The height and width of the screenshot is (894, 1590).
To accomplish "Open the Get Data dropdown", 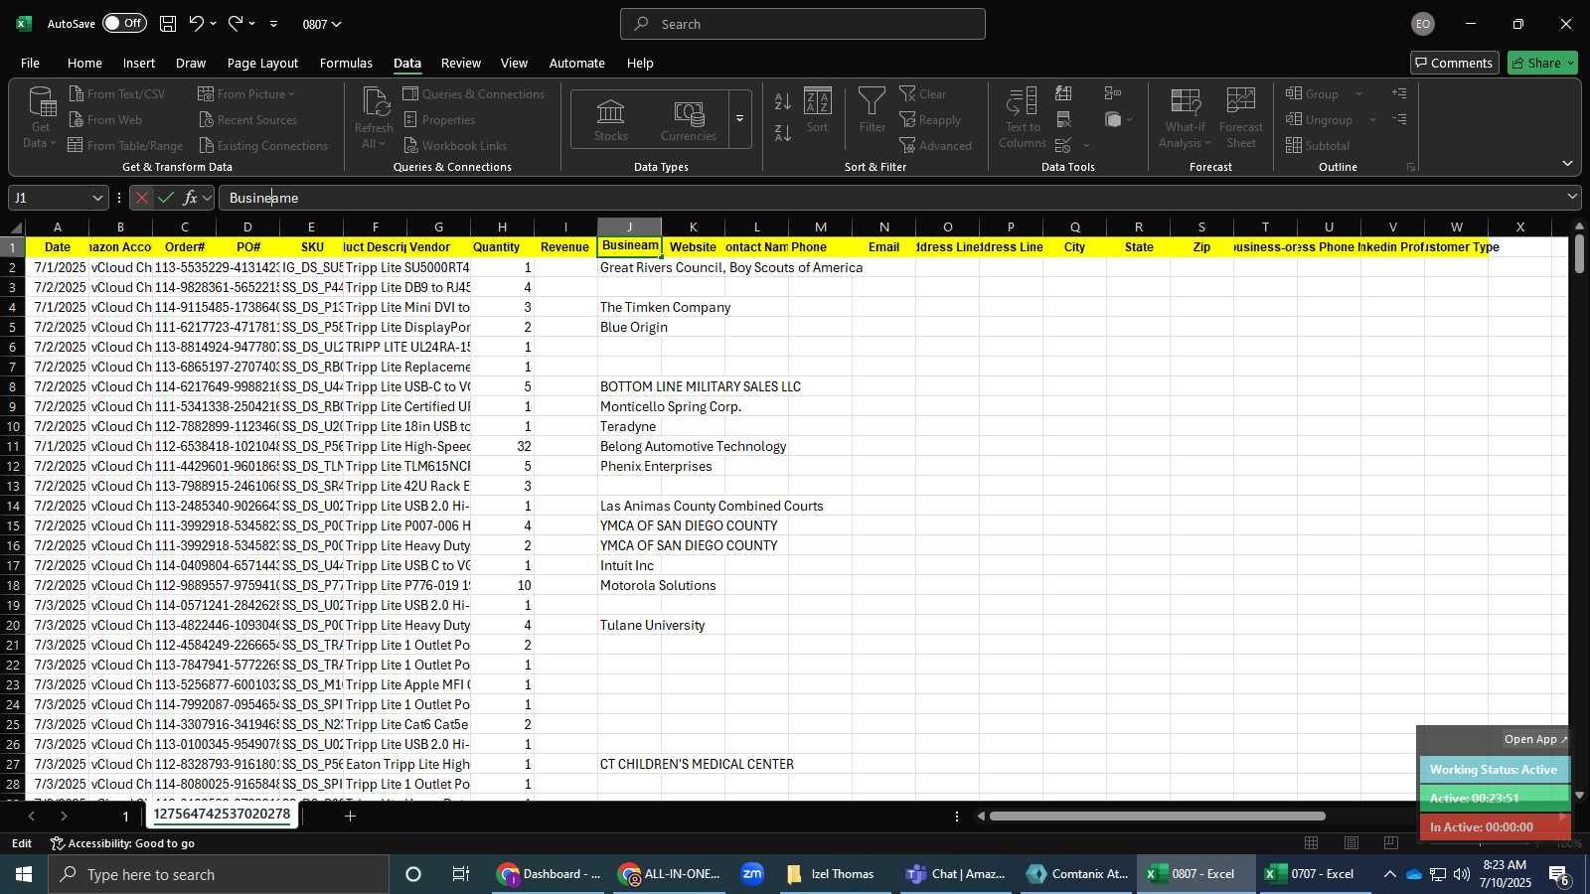I will click(x=41, y=118).
